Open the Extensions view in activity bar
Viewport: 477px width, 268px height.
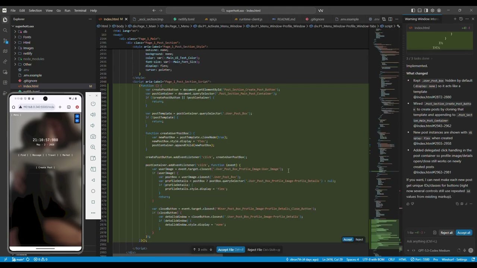click(x=5, y=82)
